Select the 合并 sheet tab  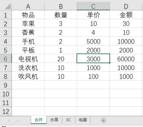click(x=39, y=120)
